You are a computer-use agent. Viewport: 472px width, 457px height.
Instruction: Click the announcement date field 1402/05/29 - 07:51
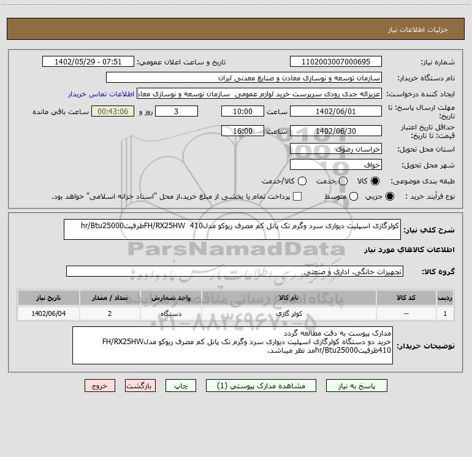[88, 61]
